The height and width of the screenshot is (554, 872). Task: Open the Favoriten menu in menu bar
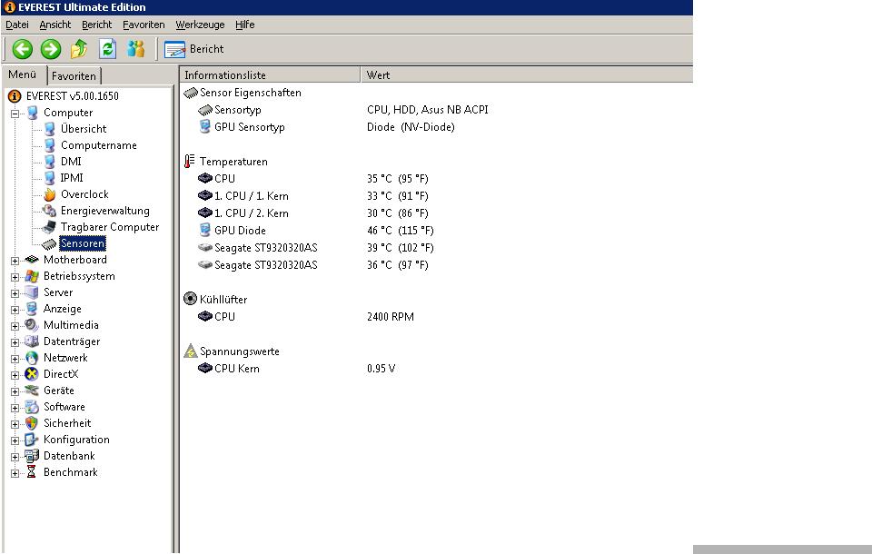click(x=144, y=25)
